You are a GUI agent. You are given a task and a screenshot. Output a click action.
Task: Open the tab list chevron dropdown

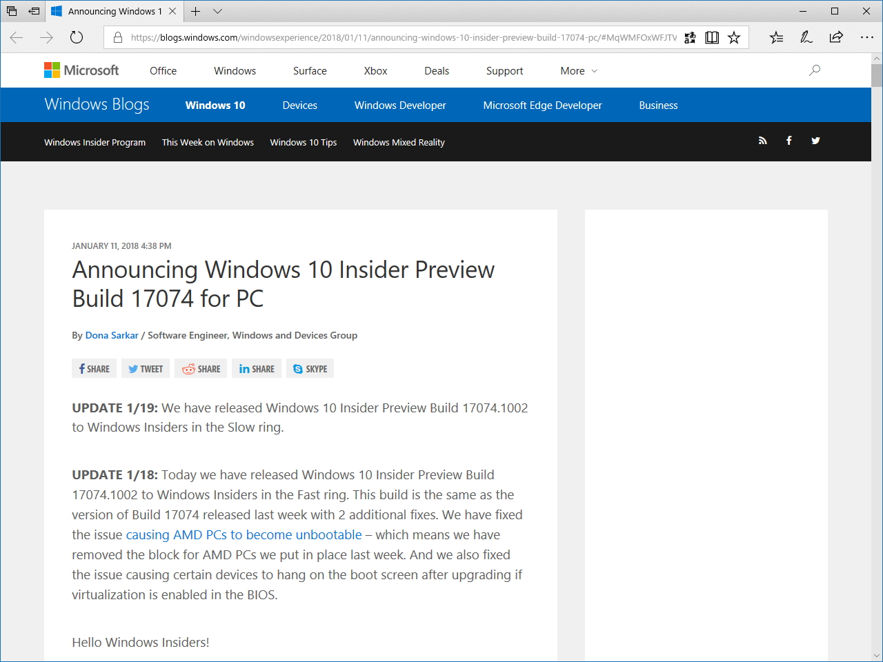(x=217, y=12)
